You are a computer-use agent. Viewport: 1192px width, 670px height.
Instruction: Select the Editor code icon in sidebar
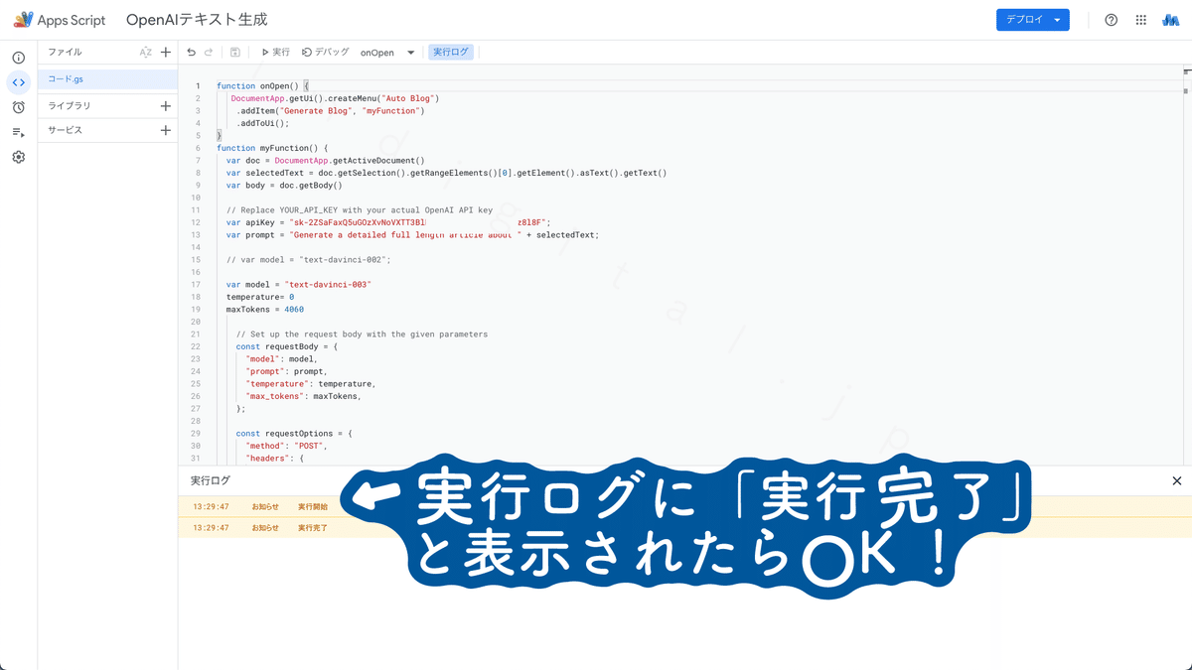pos(18,82)
